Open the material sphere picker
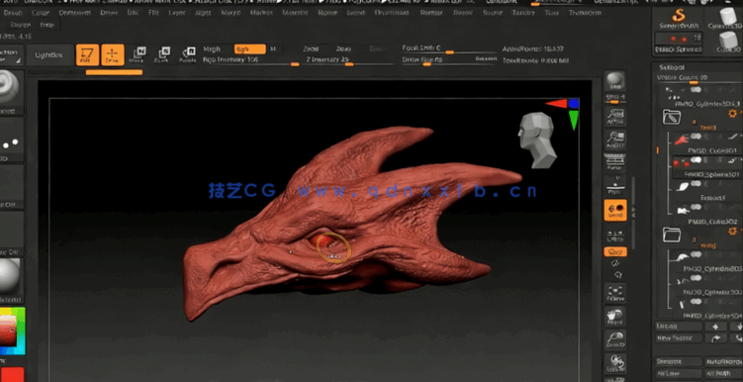Image resolution: width=743 pixels, height=382 pixels. tap(11, 280)
